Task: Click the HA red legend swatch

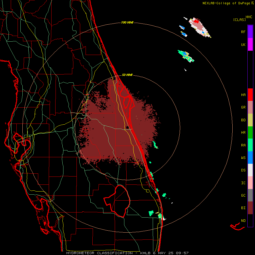Action: 250,95
